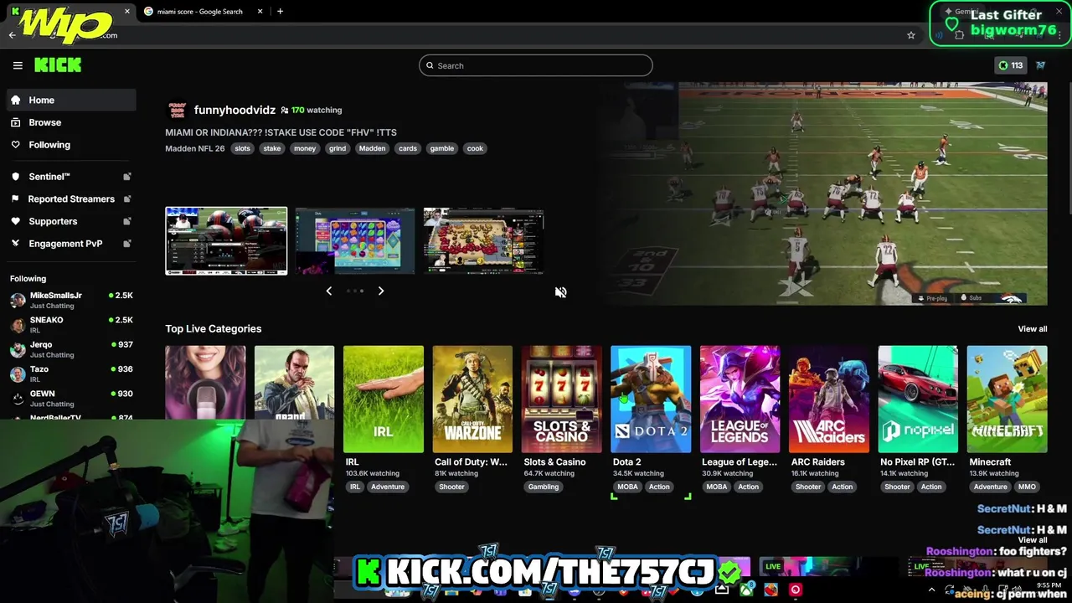Open the Following page in the sidebar
The image size is (1072, 603).
(x=71, y=145)
